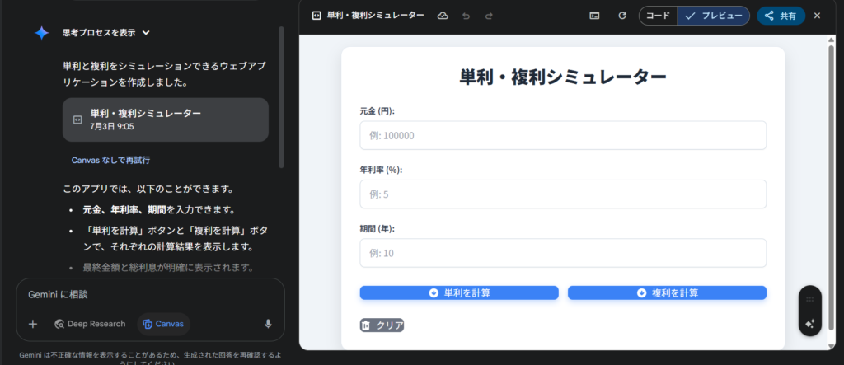Click the 単利・複利シミュレーター heading text

coord(563,77)
